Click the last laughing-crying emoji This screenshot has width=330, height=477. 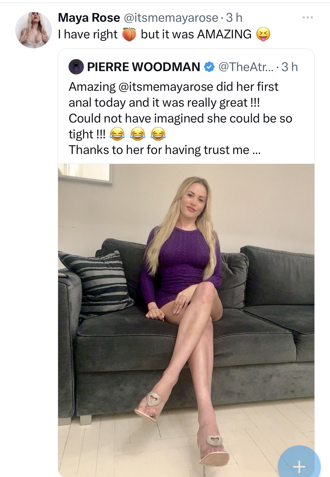click(158, 134)
